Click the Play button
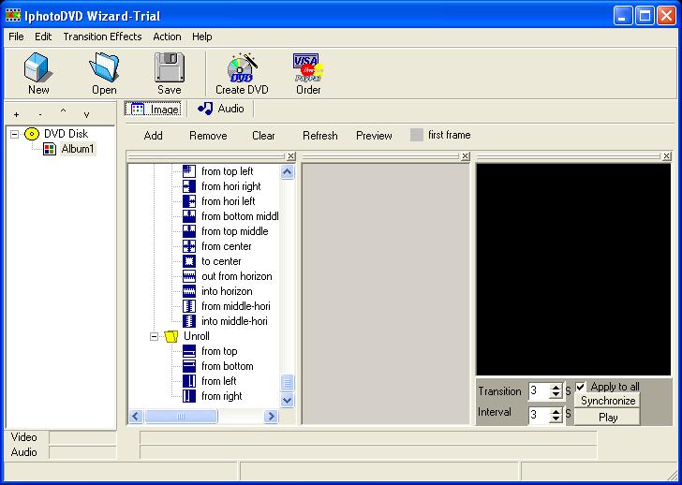The width and height of the screenshot is (682, 485). pos(608,418)
